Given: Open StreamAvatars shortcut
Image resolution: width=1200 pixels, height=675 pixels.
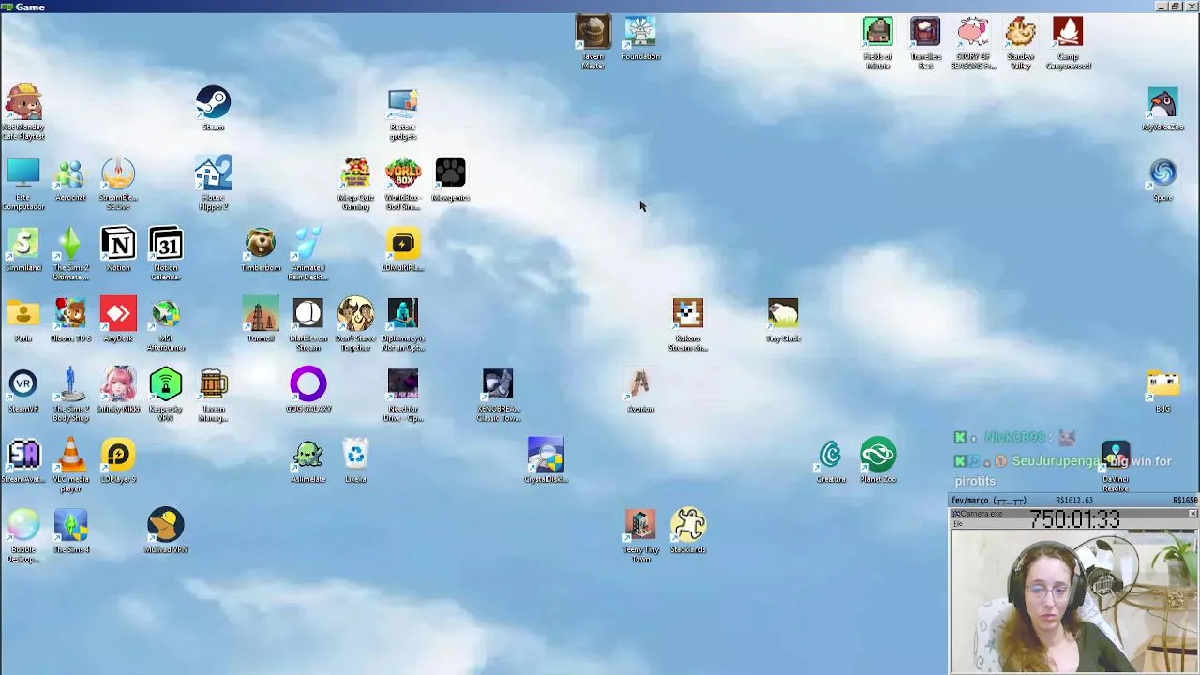Looking at the screenshot, I should 23,456.
